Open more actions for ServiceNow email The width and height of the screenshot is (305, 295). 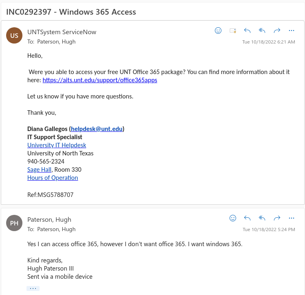coord(292,31)
